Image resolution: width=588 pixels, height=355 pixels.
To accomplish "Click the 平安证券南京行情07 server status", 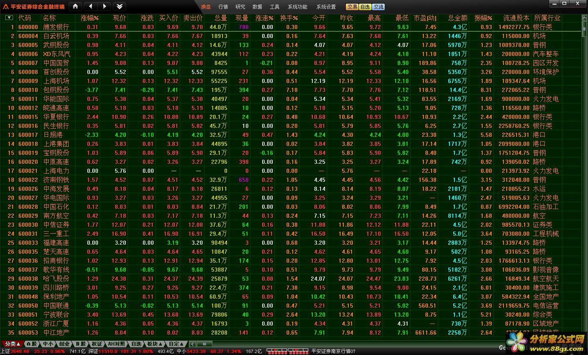I will [x=334, y=351].
